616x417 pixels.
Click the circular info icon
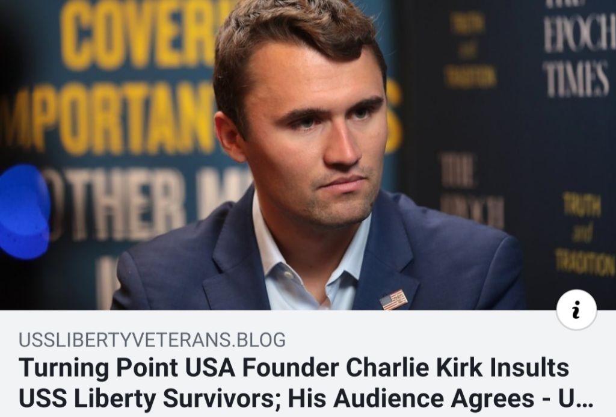point(576,309)
